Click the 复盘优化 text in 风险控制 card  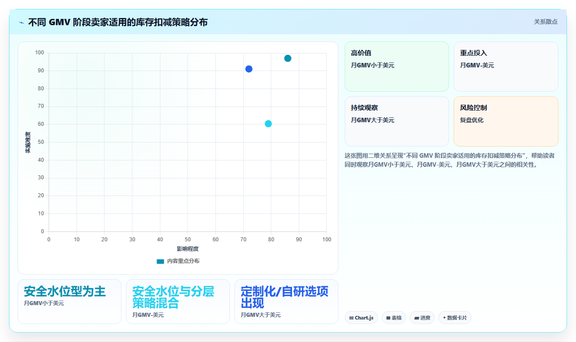[472, 120]
